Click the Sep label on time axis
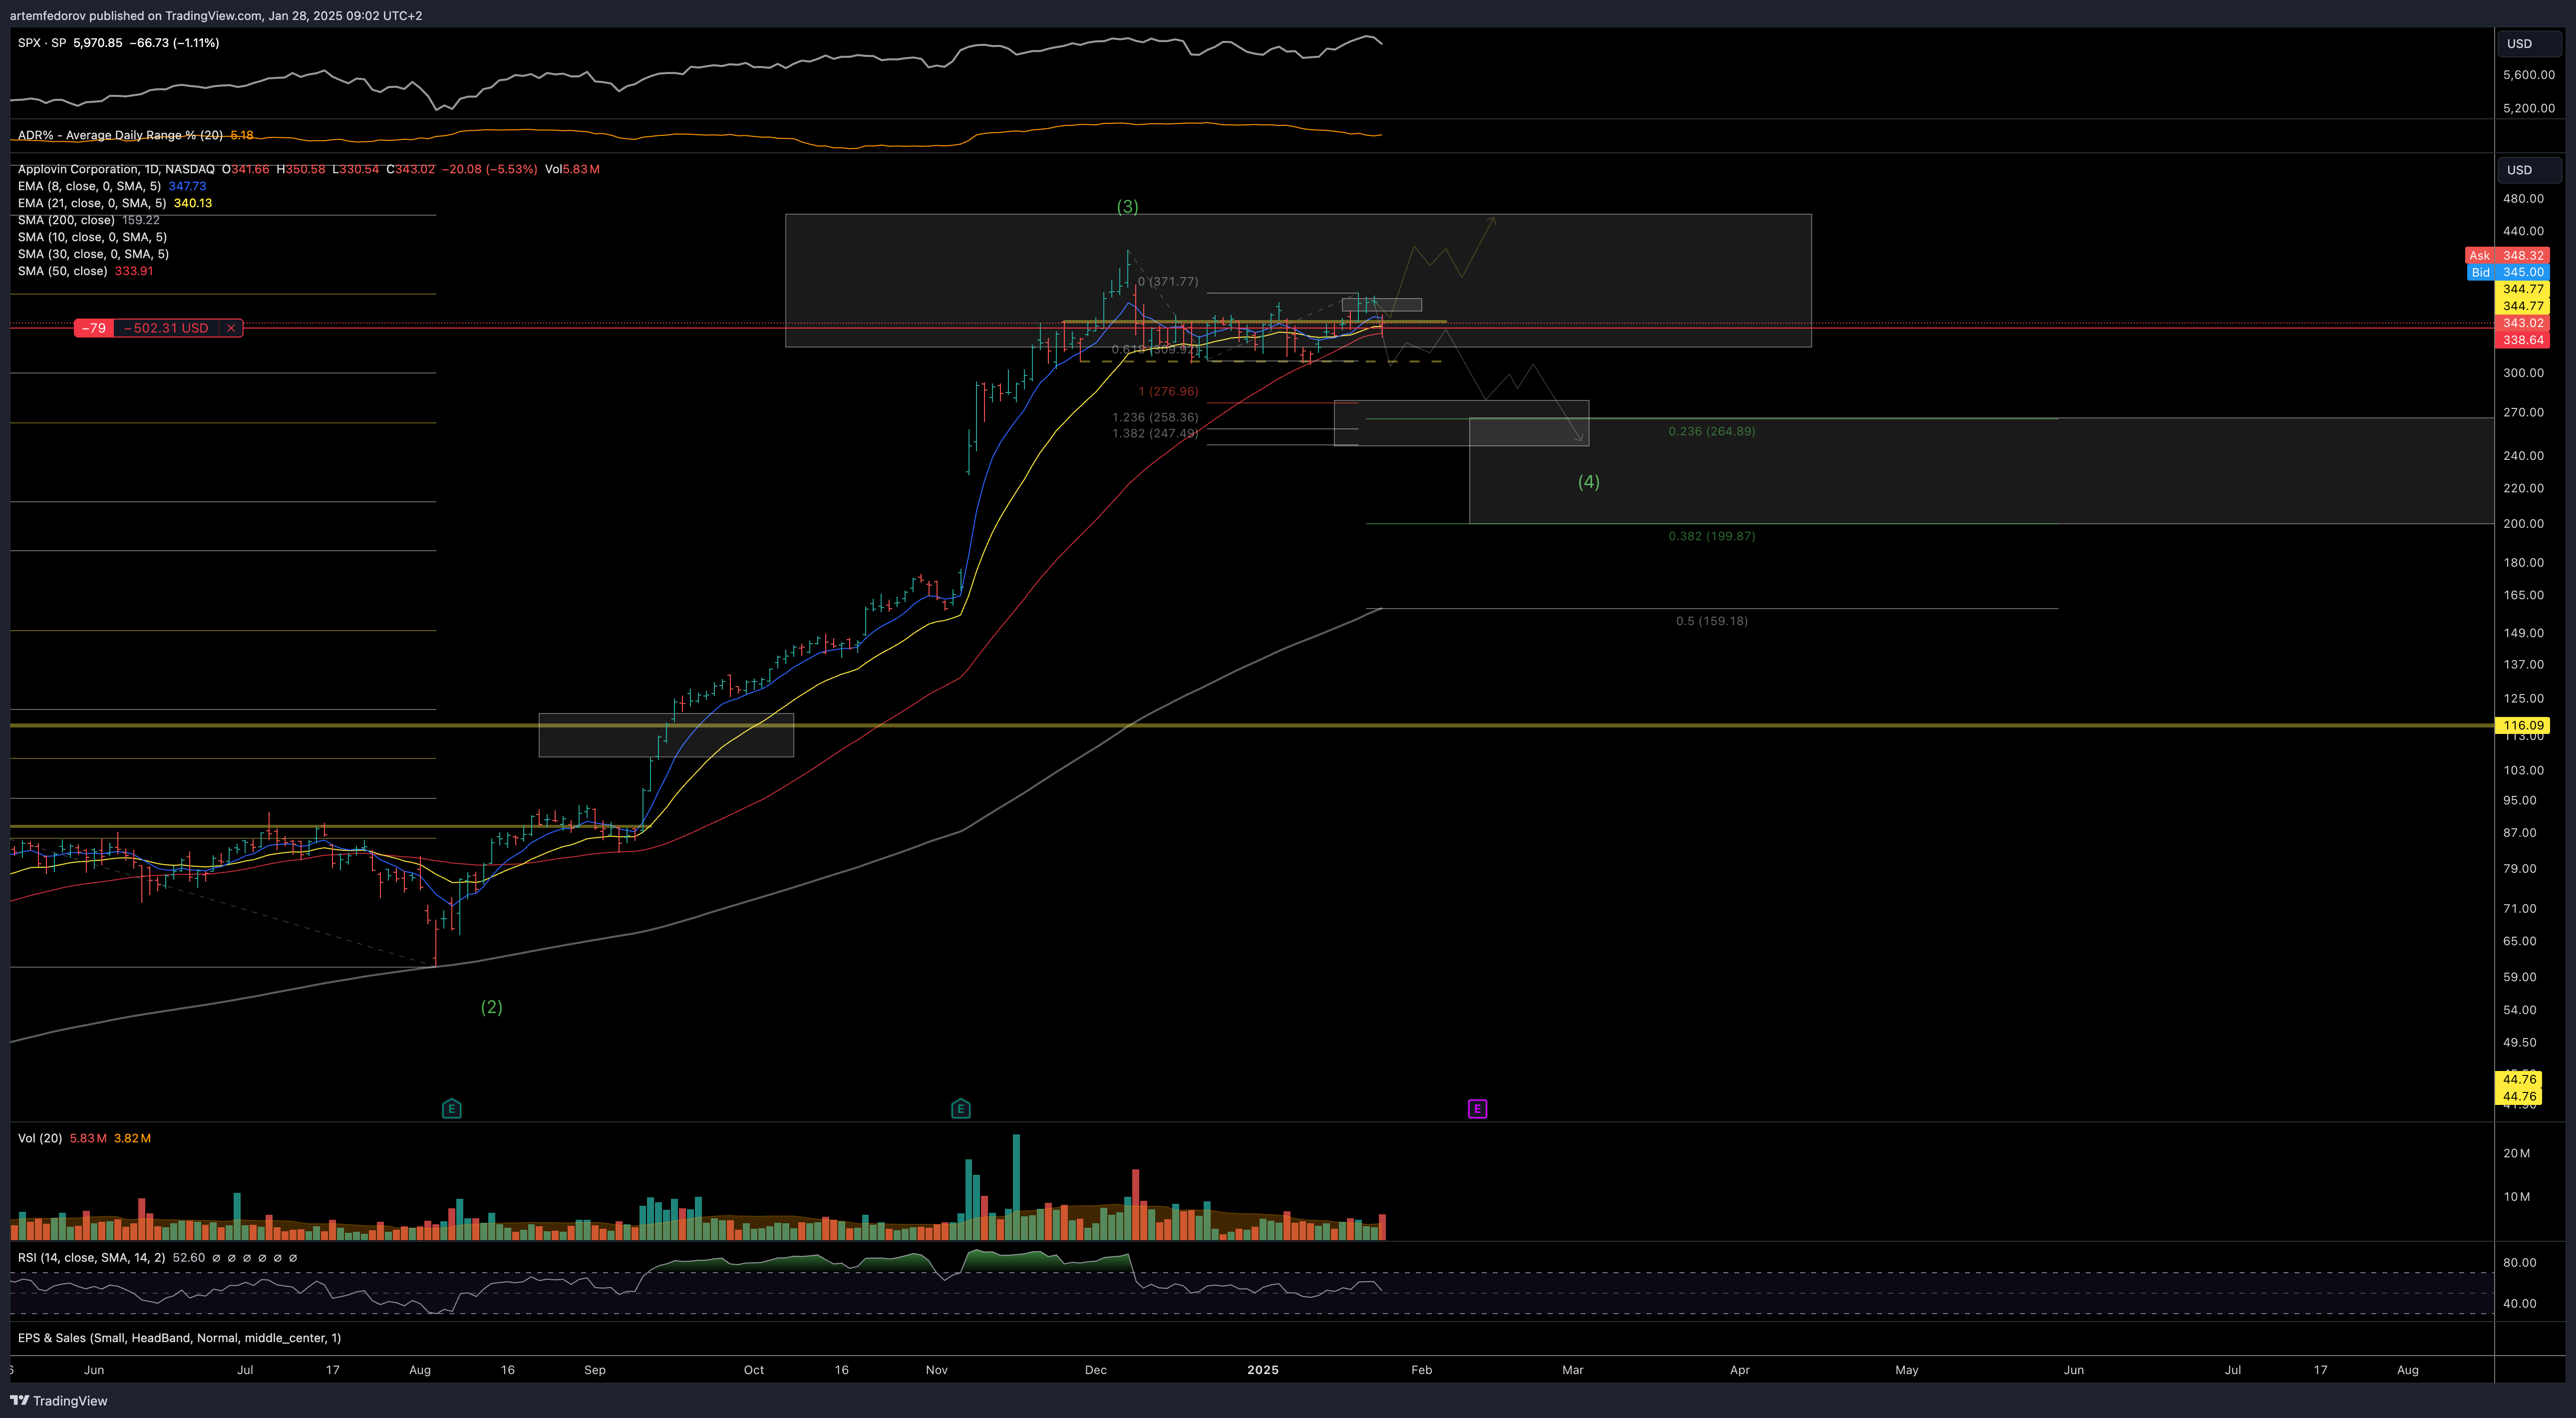This screenshot has width=2576, height=1418. point(595,1370)
